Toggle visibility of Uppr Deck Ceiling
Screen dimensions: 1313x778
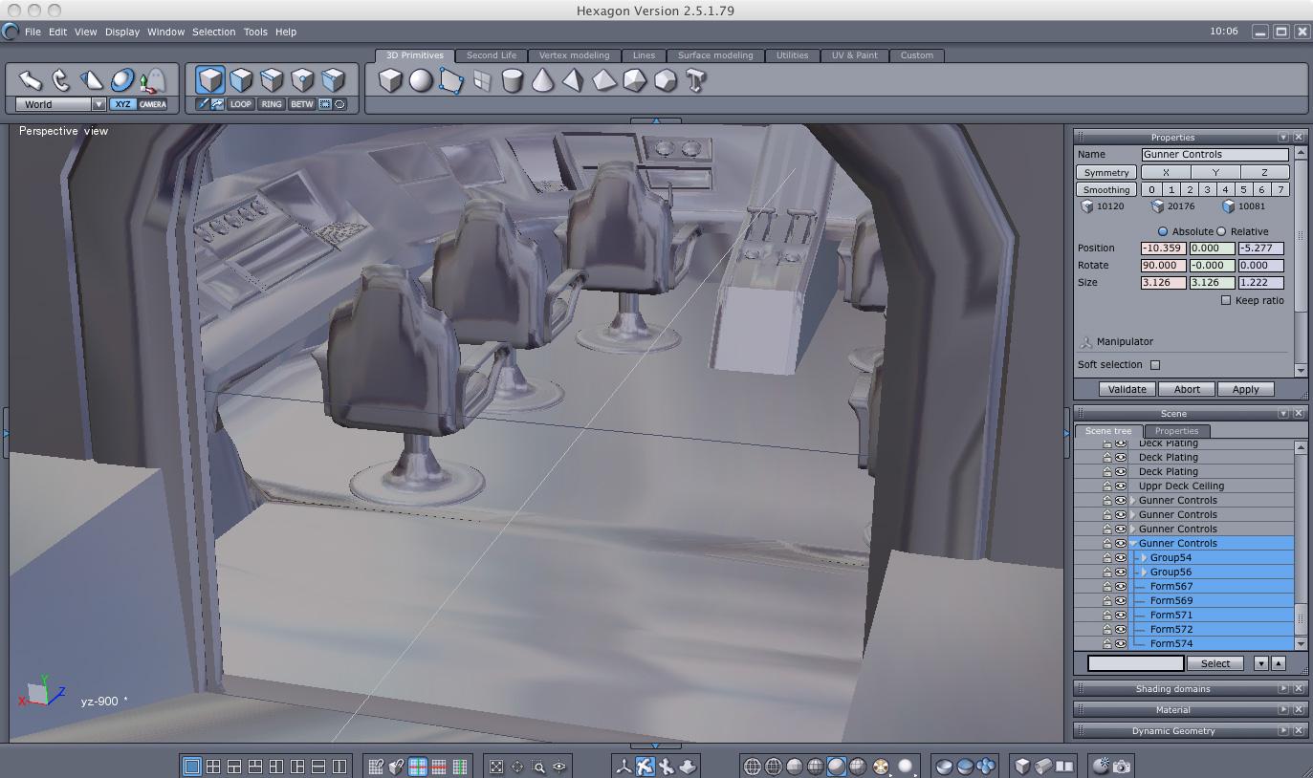click(x=1121, y=486)
